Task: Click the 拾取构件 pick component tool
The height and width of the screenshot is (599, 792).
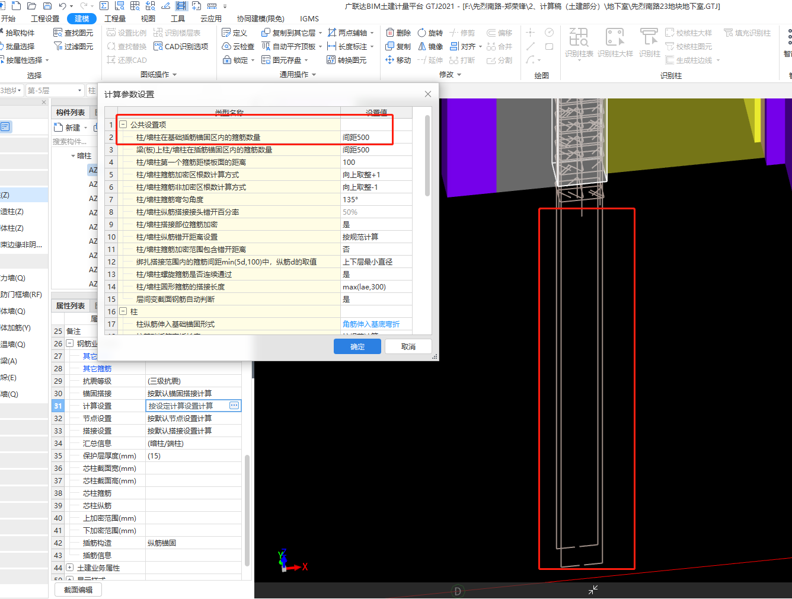Action: (x=17, y=33)
